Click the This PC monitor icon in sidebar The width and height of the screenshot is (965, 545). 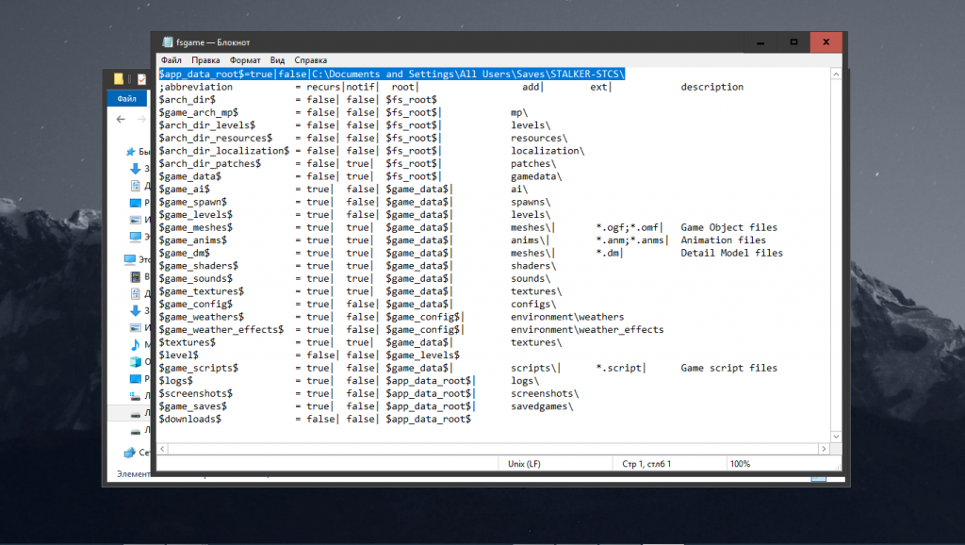click(130, 258)
